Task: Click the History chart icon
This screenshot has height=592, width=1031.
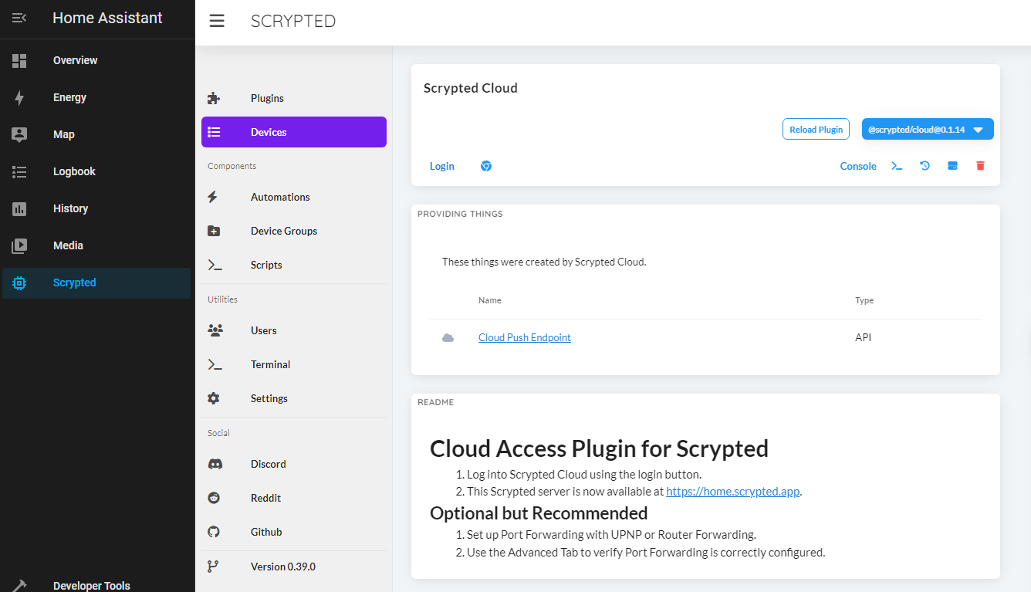Action: click(x=19, y=208)
